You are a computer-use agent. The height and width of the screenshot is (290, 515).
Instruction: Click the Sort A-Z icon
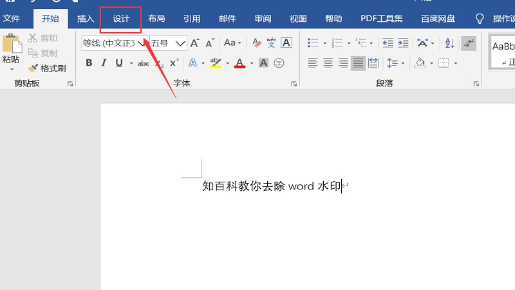[x=450, y=43]
